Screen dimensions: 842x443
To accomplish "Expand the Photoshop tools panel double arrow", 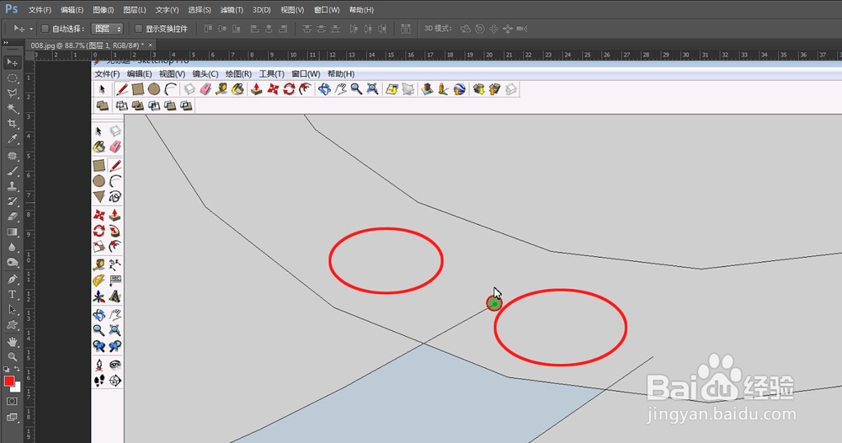I will click(x=6, y=43).
